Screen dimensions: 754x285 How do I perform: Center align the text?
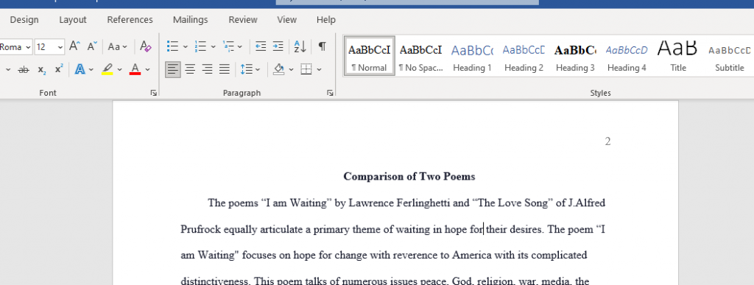point(191,70)
